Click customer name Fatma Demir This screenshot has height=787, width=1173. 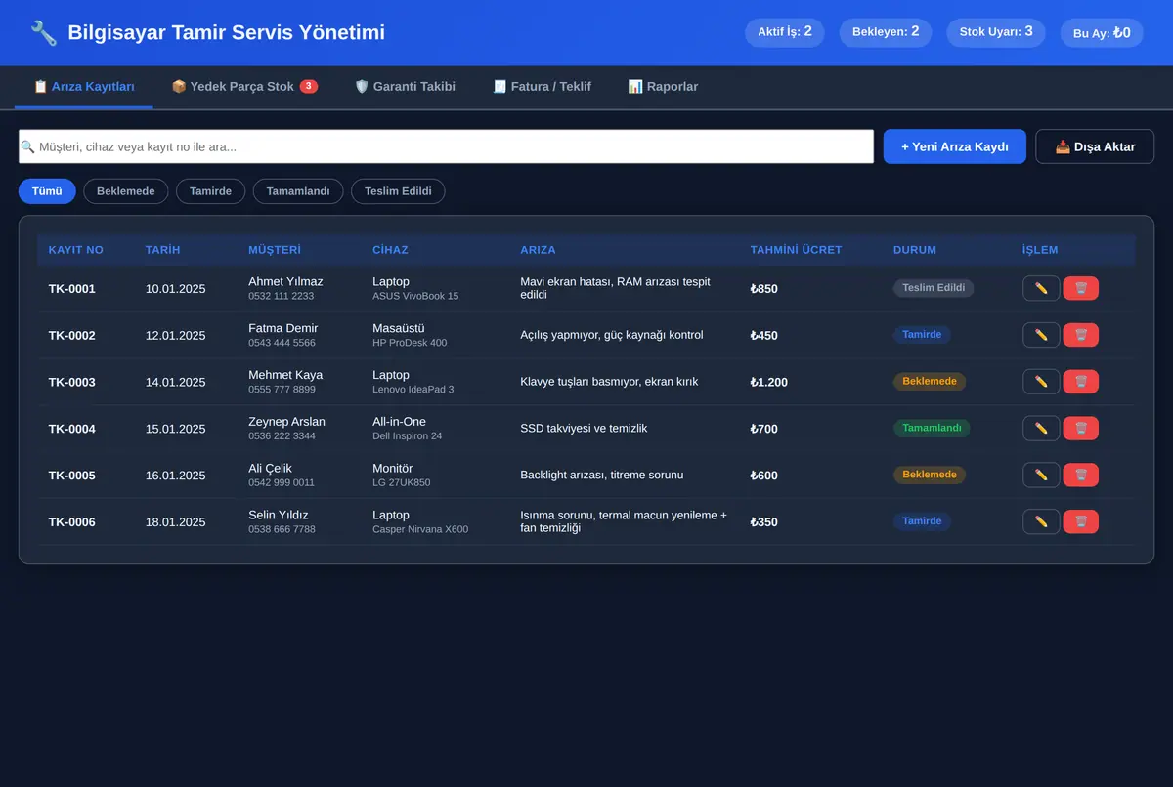click(x=283, y=328)
